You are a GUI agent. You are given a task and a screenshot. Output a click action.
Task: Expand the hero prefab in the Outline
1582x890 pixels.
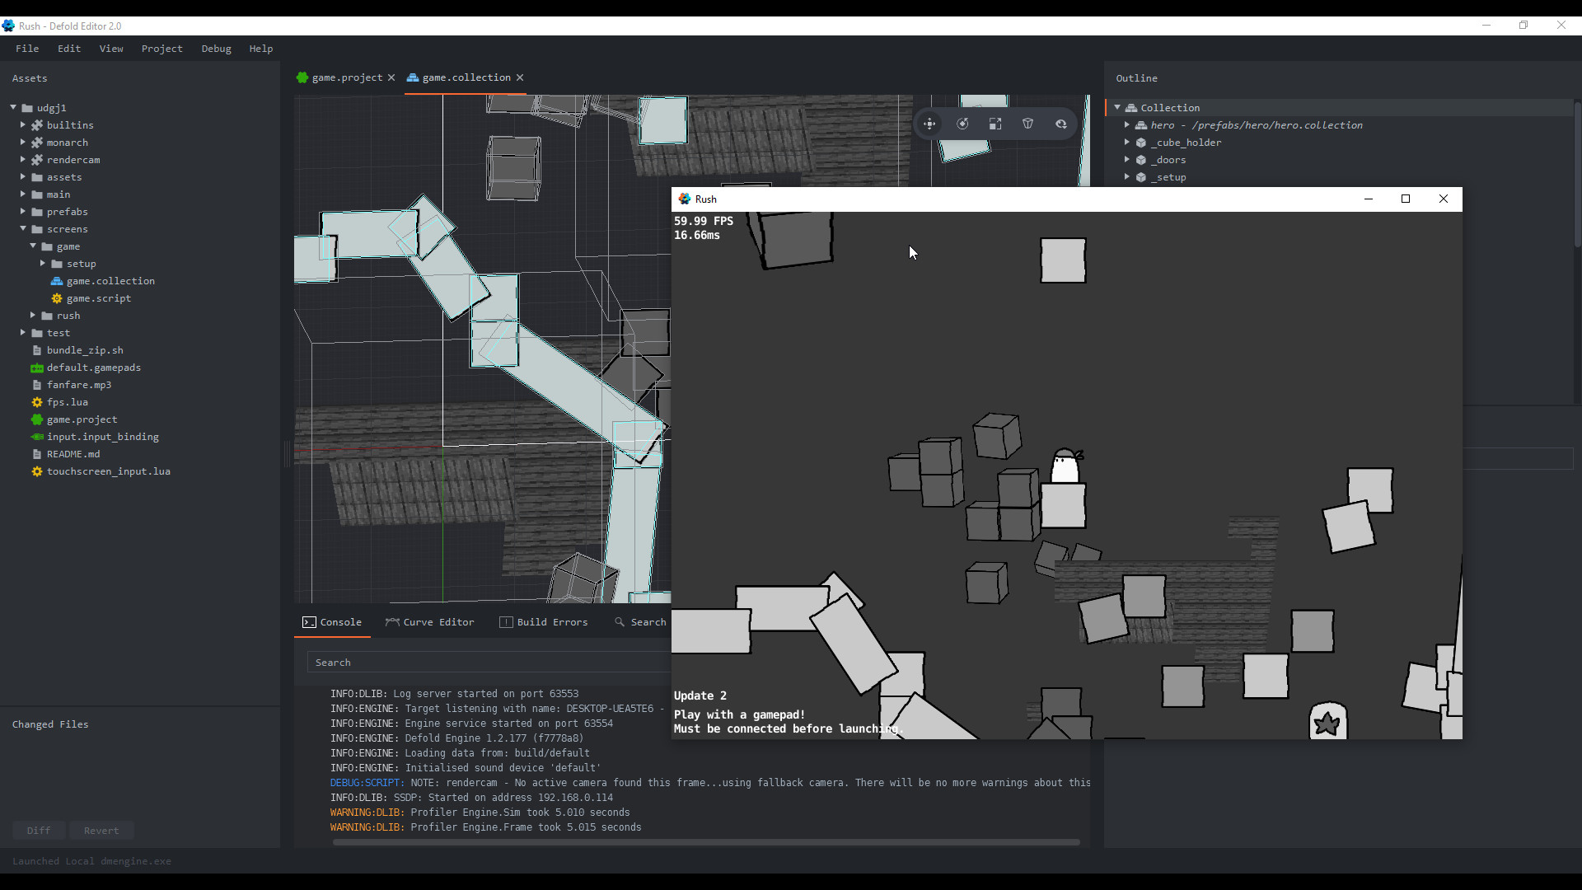click(x=1128, y=125)
